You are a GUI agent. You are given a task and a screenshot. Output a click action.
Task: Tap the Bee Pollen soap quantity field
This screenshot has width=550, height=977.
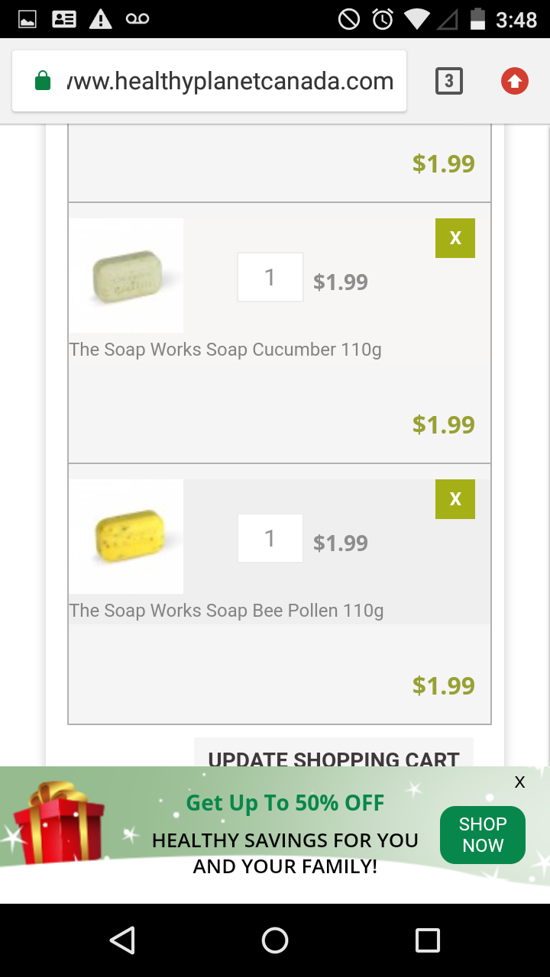270,538
